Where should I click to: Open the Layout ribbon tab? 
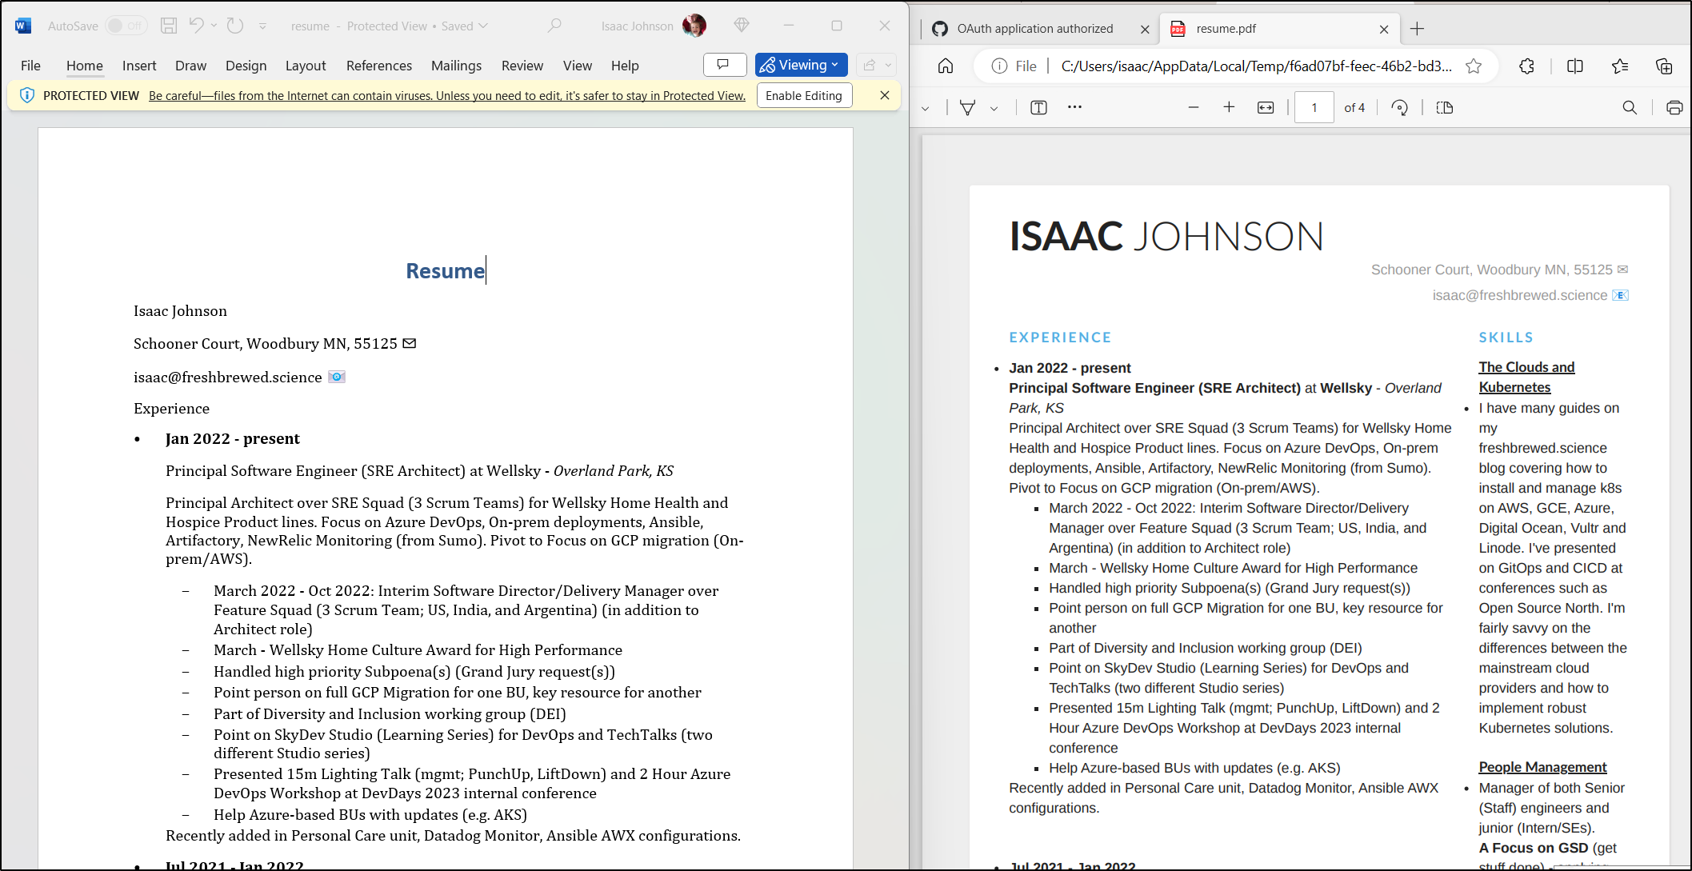coord(306,66)
